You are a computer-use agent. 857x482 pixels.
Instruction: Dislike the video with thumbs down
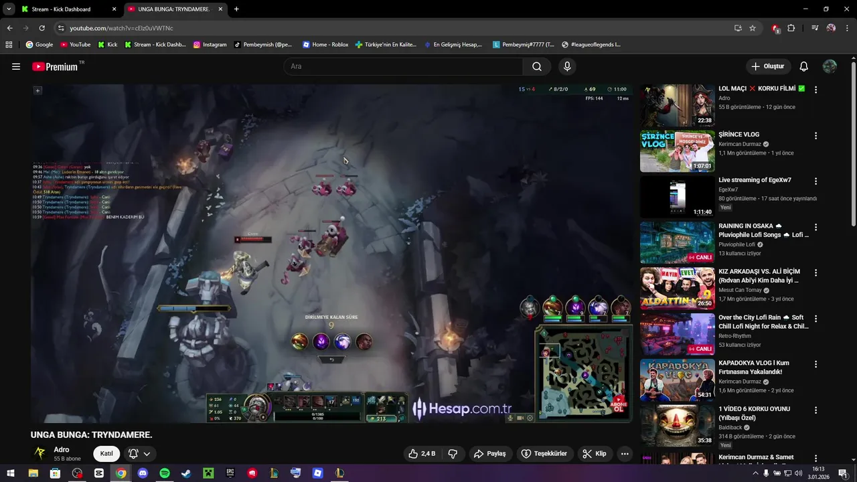pos(453,453)
